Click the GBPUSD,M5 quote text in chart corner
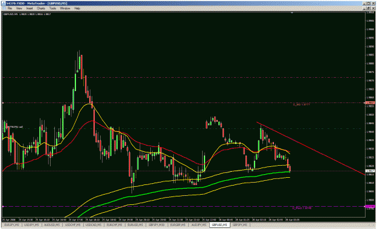 [x=27, y=14]
